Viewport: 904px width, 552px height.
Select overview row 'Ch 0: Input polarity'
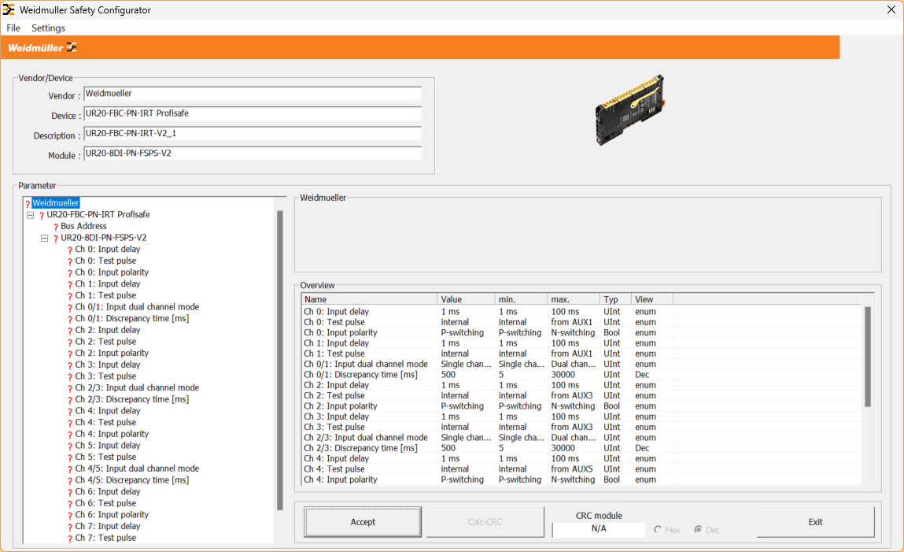[x=581, y=333]
